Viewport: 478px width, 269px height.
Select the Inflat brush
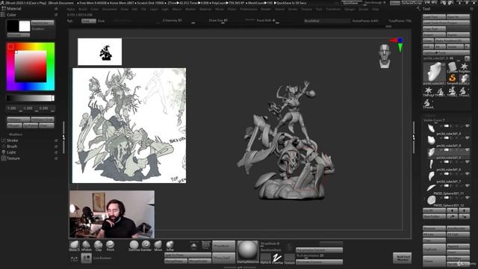pos(170,245)
